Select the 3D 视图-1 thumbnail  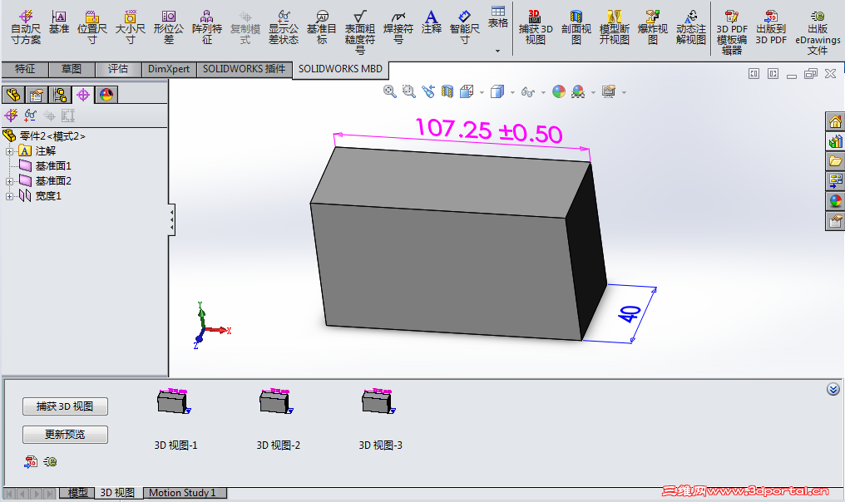[x=175, y=401]
